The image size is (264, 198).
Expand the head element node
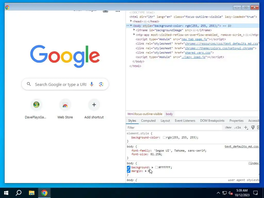click(131, 21)
